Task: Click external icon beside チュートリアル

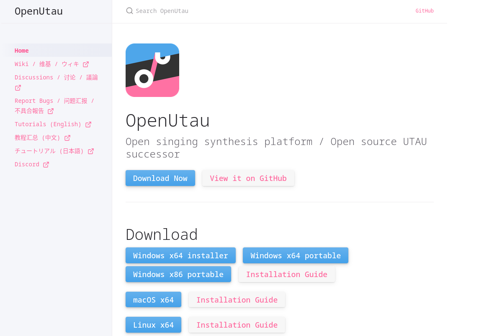Action: point(91,151)
